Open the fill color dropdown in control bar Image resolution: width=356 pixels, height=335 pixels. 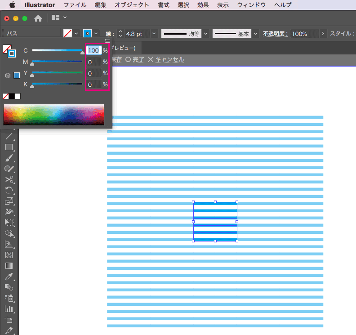(x=76, y=34)
